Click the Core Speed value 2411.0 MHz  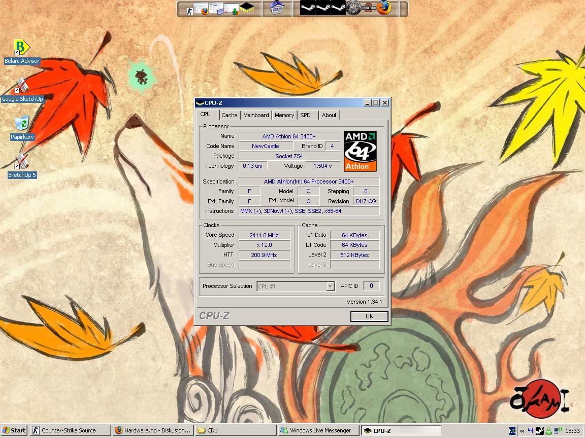(x=264, y=235)
